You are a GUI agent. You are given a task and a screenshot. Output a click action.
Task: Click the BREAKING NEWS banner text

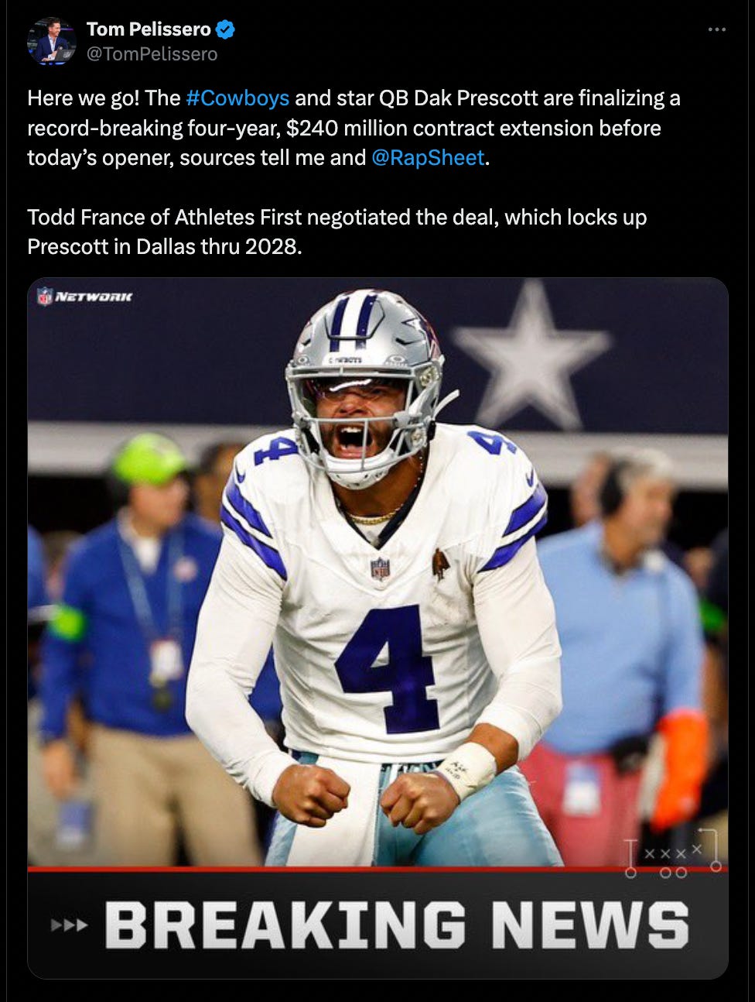pos(397,925)
